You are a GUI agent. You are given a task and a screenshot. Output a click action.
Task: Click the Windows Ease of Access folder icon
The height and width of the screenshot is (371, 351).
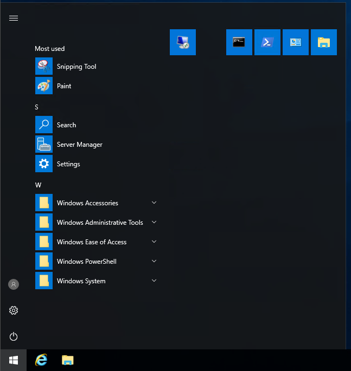point(44,242)
